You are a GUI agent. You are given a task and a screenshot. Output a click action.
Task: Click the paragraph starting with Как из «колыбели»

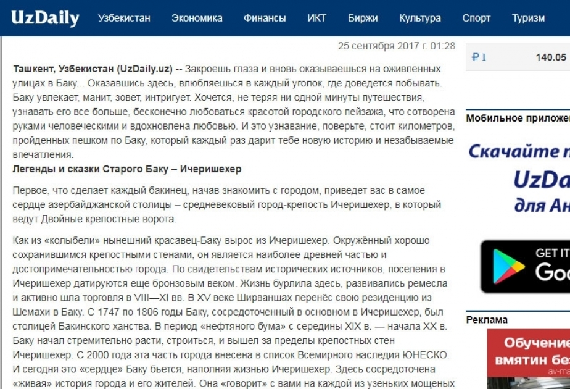(x=234, y=312)
